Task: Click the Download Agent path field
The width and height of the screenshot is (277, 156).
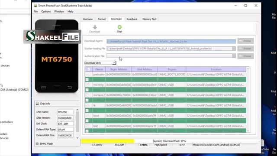Action: pos(171,42)
